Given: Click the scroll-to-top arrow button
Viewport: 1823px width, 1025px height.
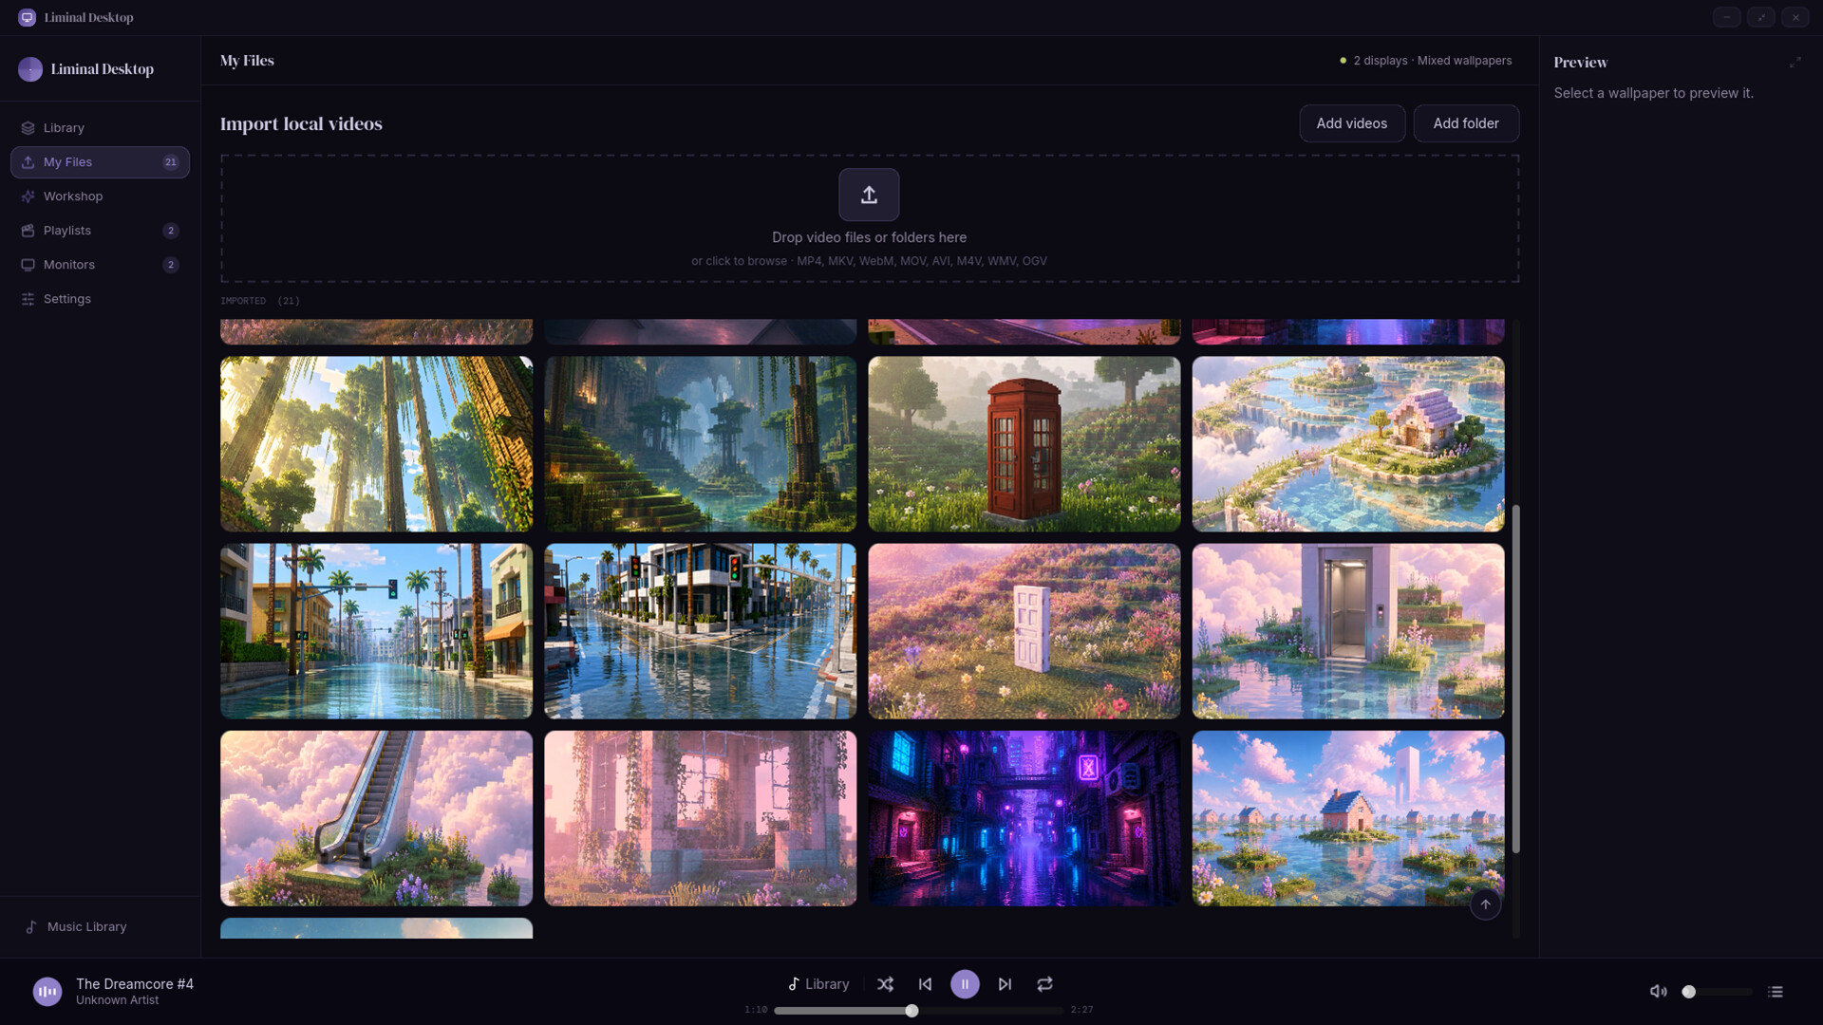Looking at the screenshot, I should point(1486,904).
